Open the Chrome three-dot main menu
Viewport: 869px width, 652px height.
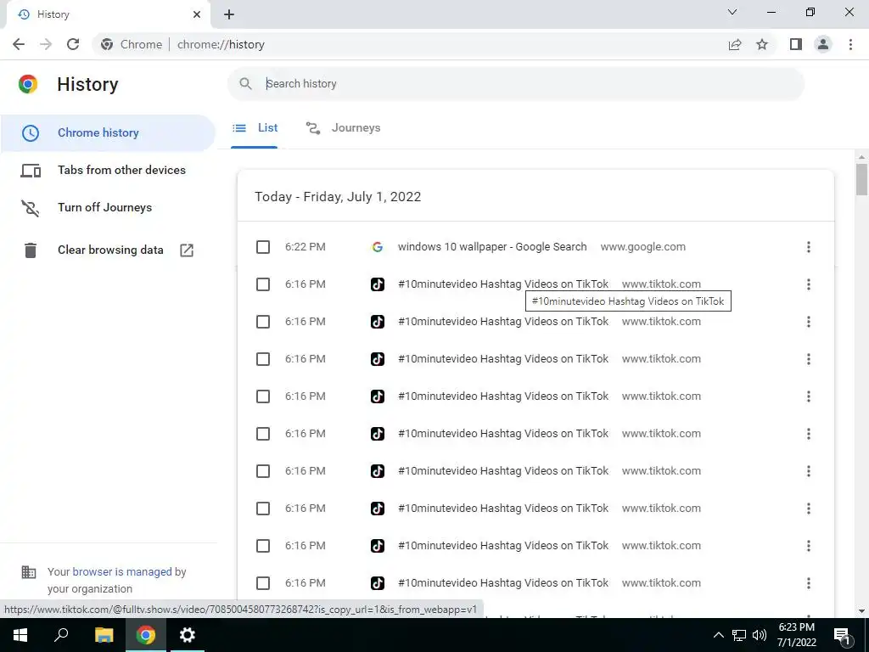pyautogui.click(x=850, y=44)
